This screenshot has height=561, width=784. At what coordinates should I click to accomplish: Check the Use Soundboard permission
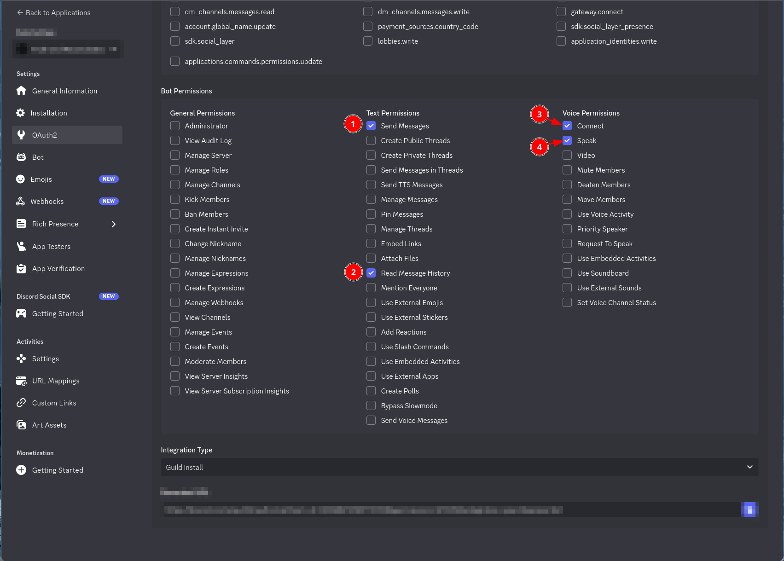pos(567,273)
